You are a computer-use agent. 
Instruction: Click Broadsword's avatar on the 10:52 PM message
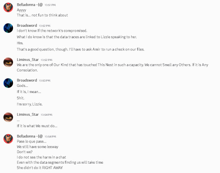coord(8,28)
